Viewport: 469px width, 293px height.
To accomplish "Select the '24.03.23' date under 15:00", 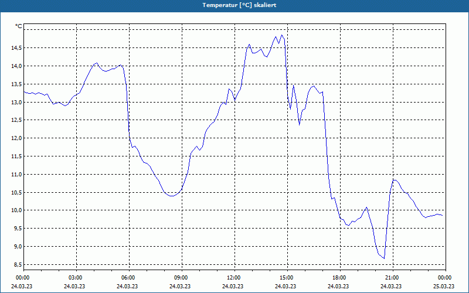I will point(286,286).
